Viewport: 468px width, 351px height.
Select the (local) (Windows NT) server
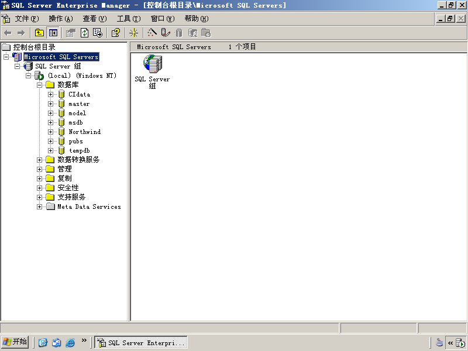coord(82,75)
